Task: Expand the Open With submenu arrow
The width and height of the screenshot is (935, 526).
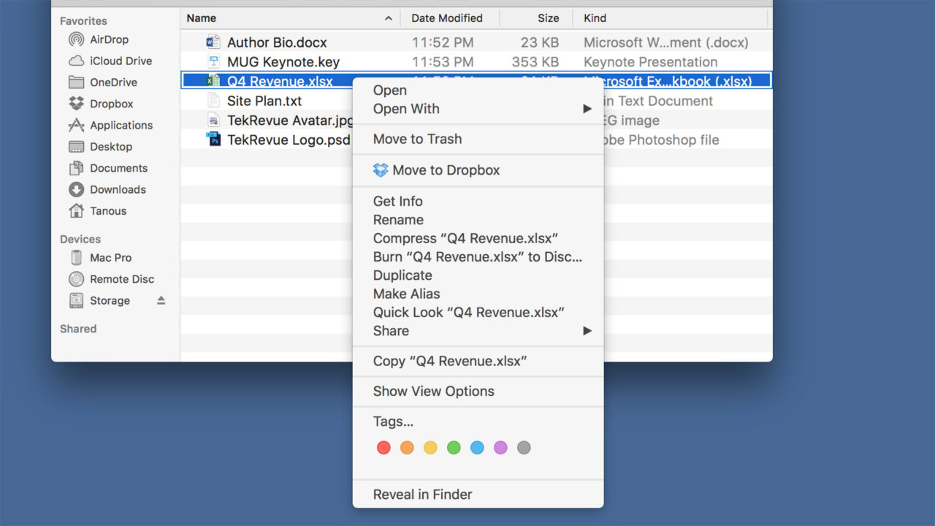Action: (x=587, y=109)
